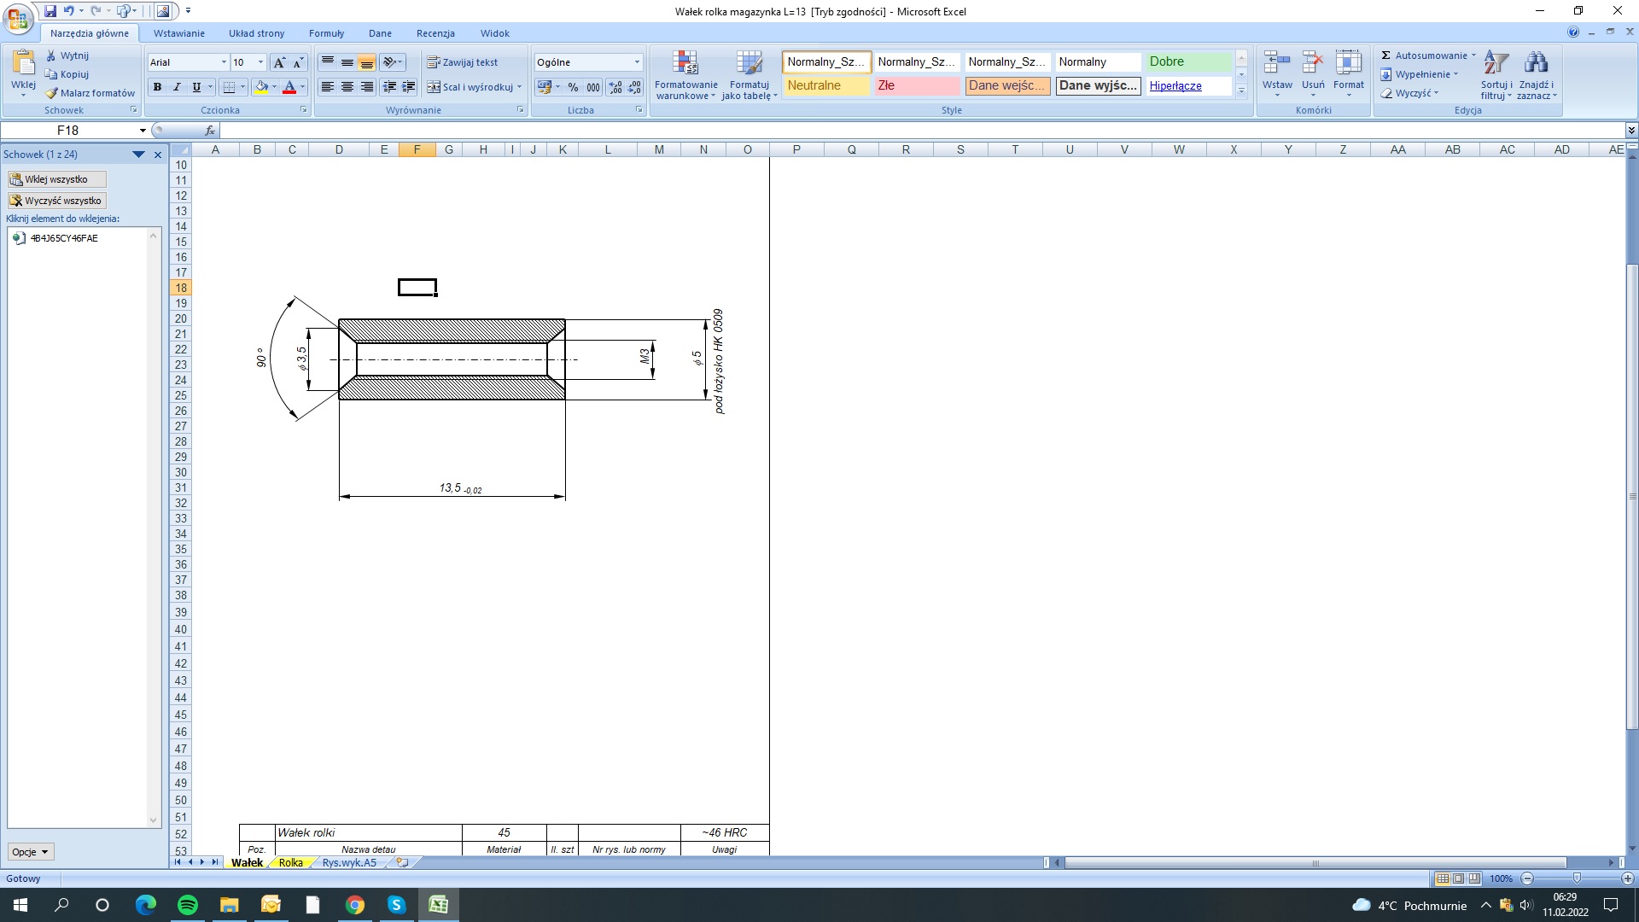This screenshot has height=922, width=1639.
Task: Toggle italic formatting
Action: pyautogui.click(x=177, y=87)
